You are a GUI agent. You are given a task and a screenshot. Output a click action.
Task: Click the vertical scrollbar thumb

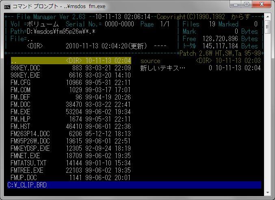(268, 27)
